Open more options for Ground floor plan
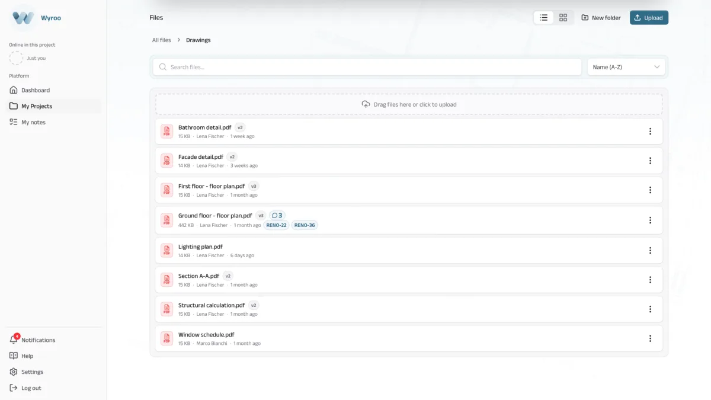This screenshot has width=711, height=400. tap(650, 220)
